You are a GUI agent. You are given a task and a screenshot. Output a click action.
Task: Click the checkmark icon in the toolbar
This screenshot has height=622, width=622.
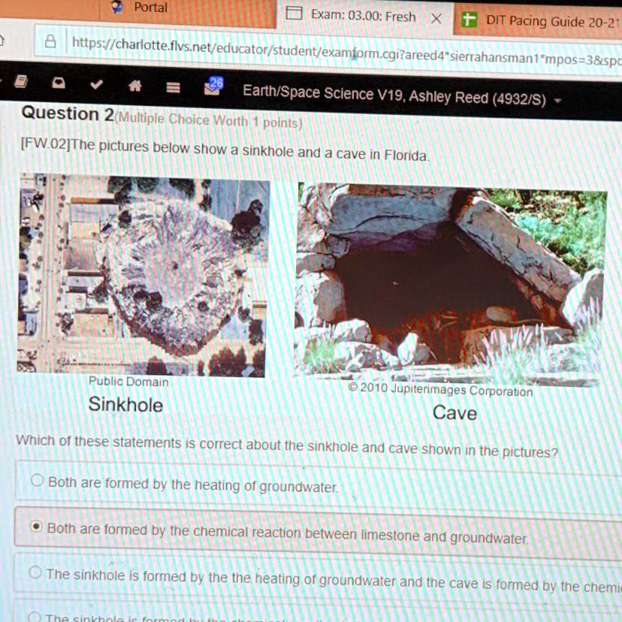click(95, 83)
